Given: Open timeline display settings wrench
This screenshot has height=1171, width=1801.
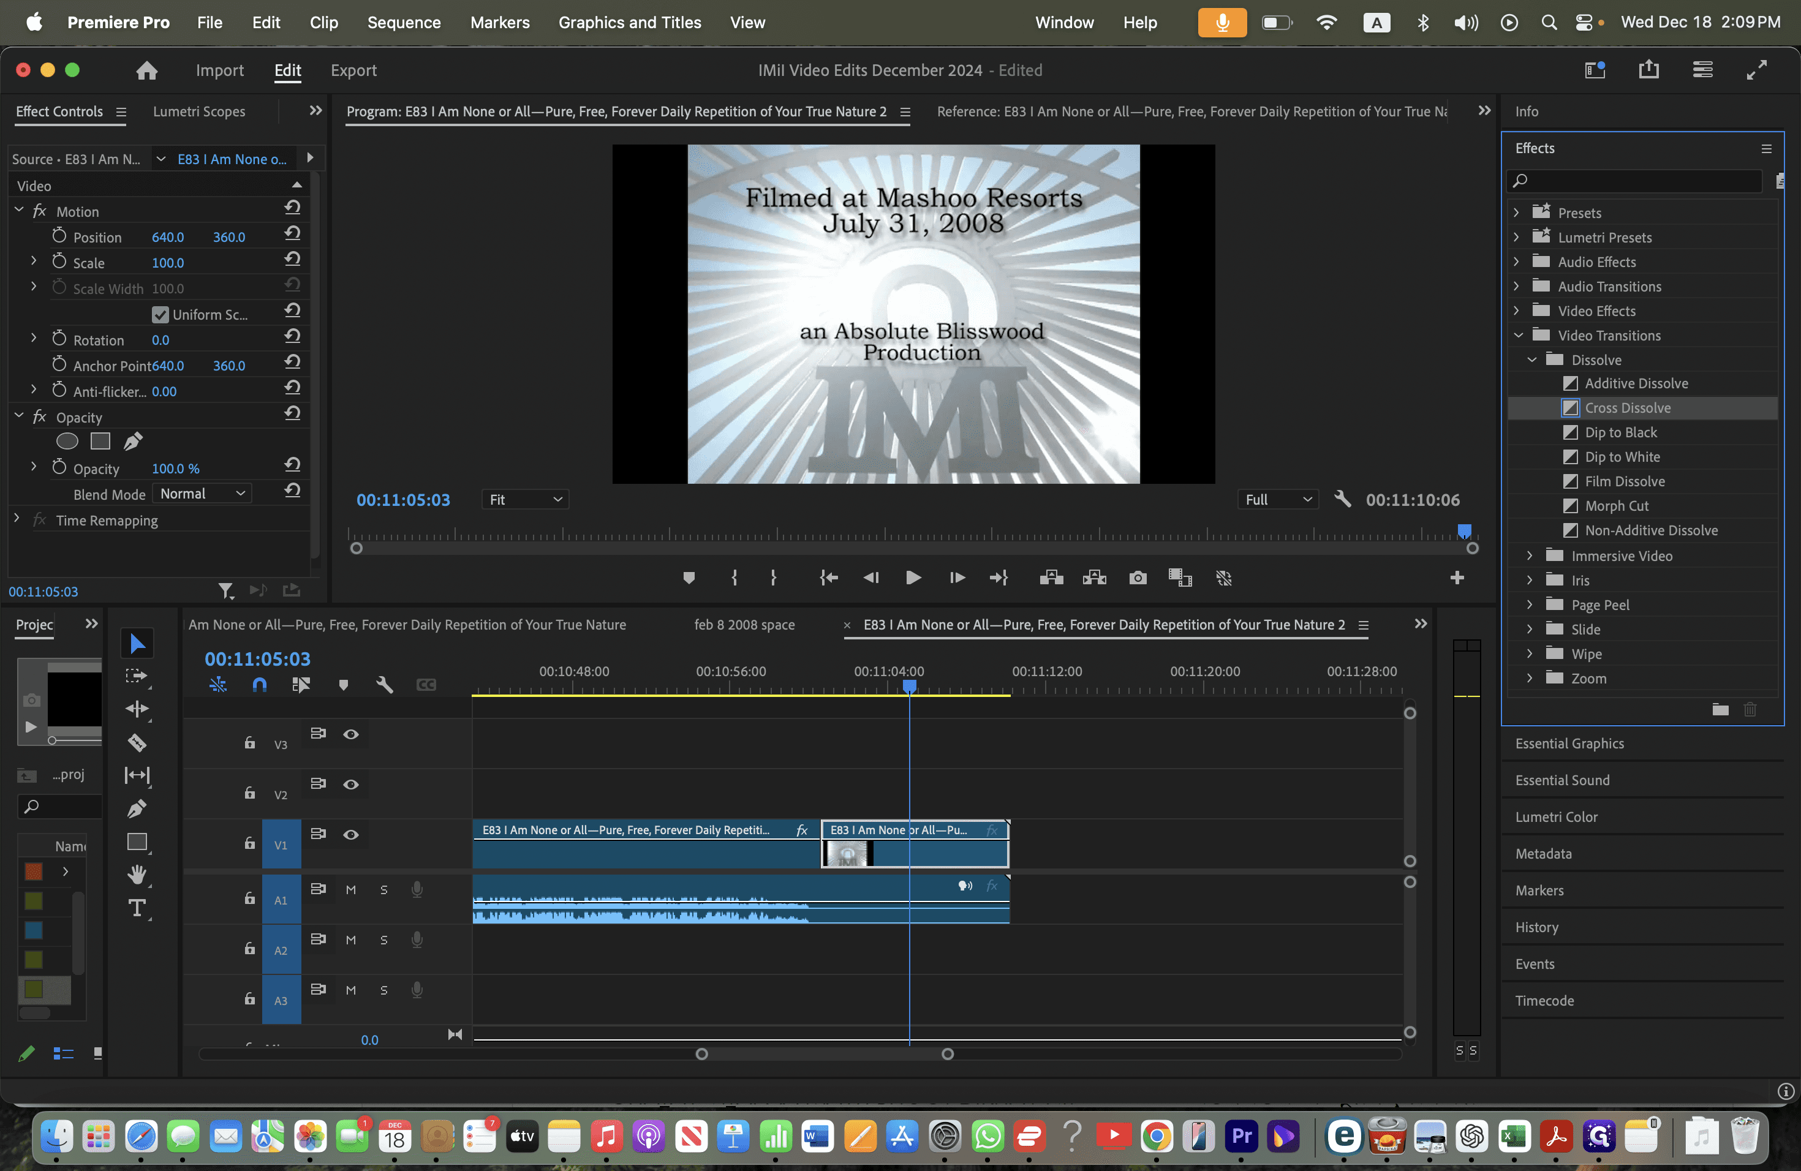Looking at the screenshot, I should [x=385, y=685].
